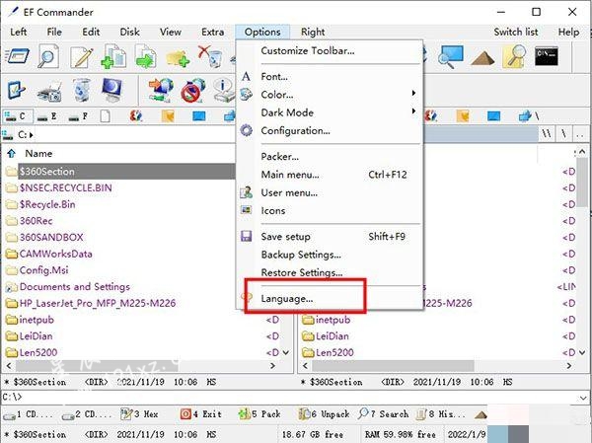Screen dimensions: 592x443
Task: Click Switch list in menu bar
Action: click(x=516, y=33)
